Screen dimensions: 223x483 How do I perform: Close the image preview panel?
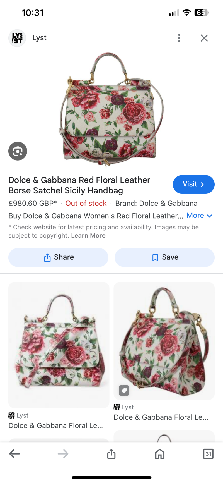click(204, 38)
